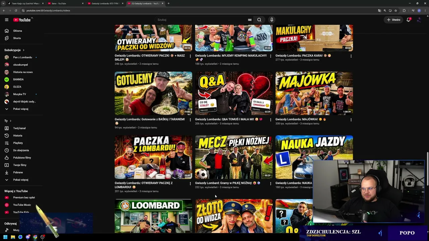This screenshot has width=429, height=241.
Task: Open the Chrome profile avatar
Action: tap(419, 10)
